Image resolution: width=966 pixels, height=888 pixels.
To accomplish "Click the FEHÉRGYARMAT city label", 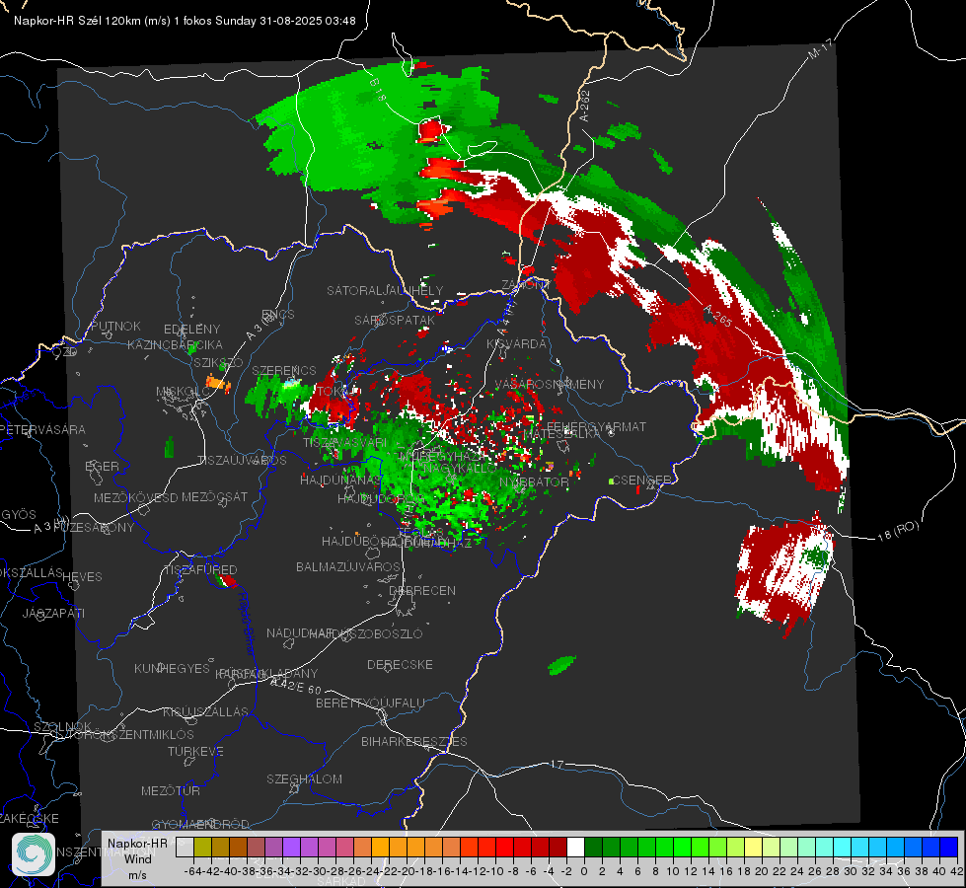I will click(x=596, y=426).
